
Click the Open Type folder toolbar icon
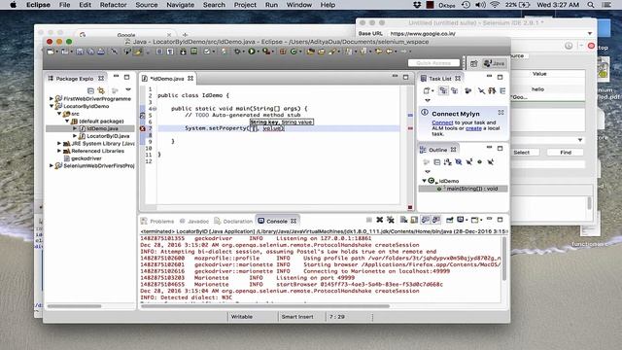pos(310,52)
